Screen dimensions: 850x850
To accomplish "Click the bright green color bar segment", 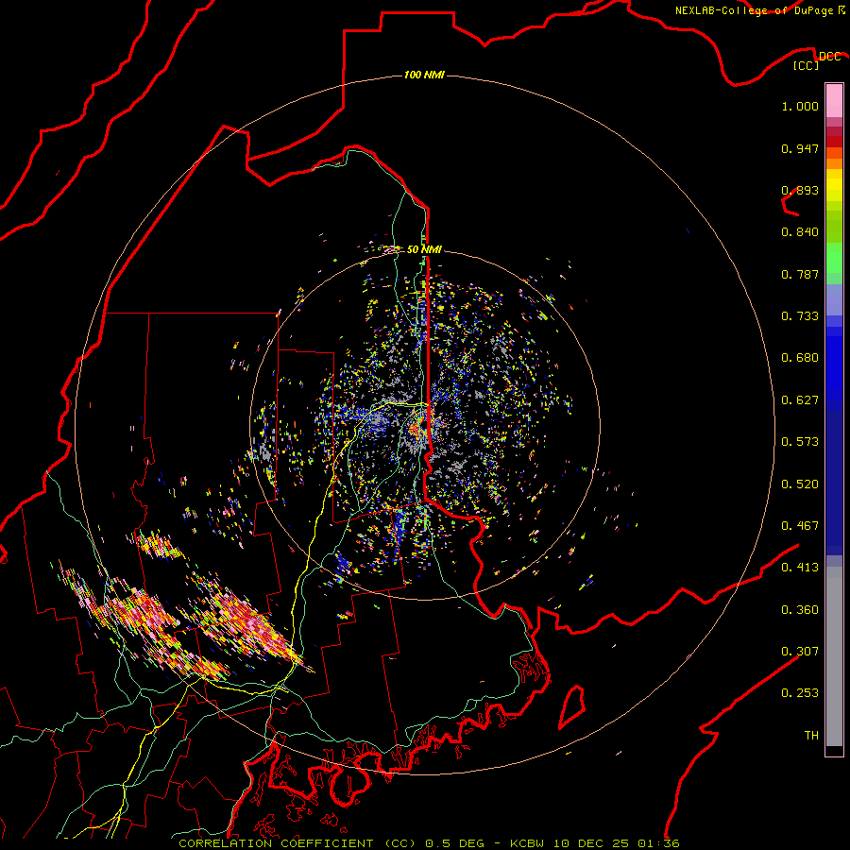I will click(x=834, y=258).
